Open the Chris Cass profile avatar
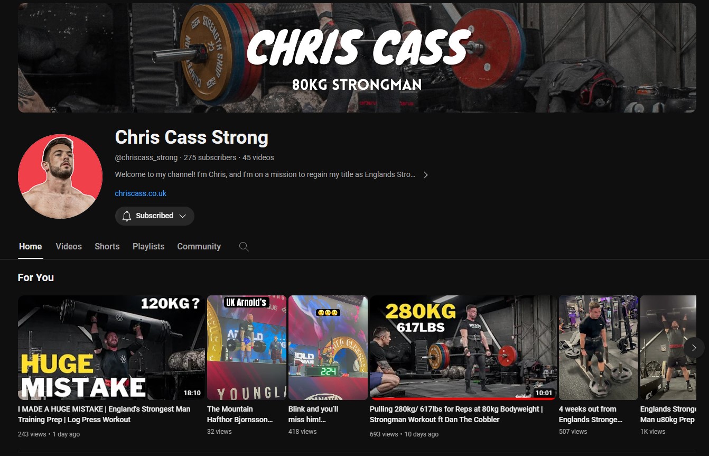The image size is (709, 456). point(60,176)
